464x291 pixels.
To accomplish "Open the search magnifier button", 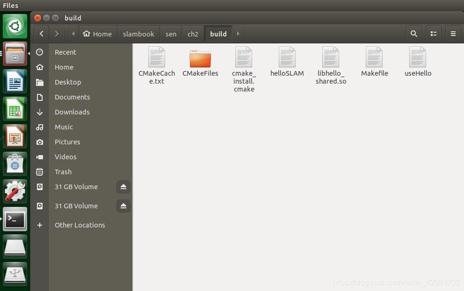I will pos(413,34).
